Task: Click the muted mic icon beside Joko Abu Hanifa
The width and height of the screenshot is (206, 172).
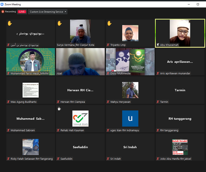Action: click(158, 159)
